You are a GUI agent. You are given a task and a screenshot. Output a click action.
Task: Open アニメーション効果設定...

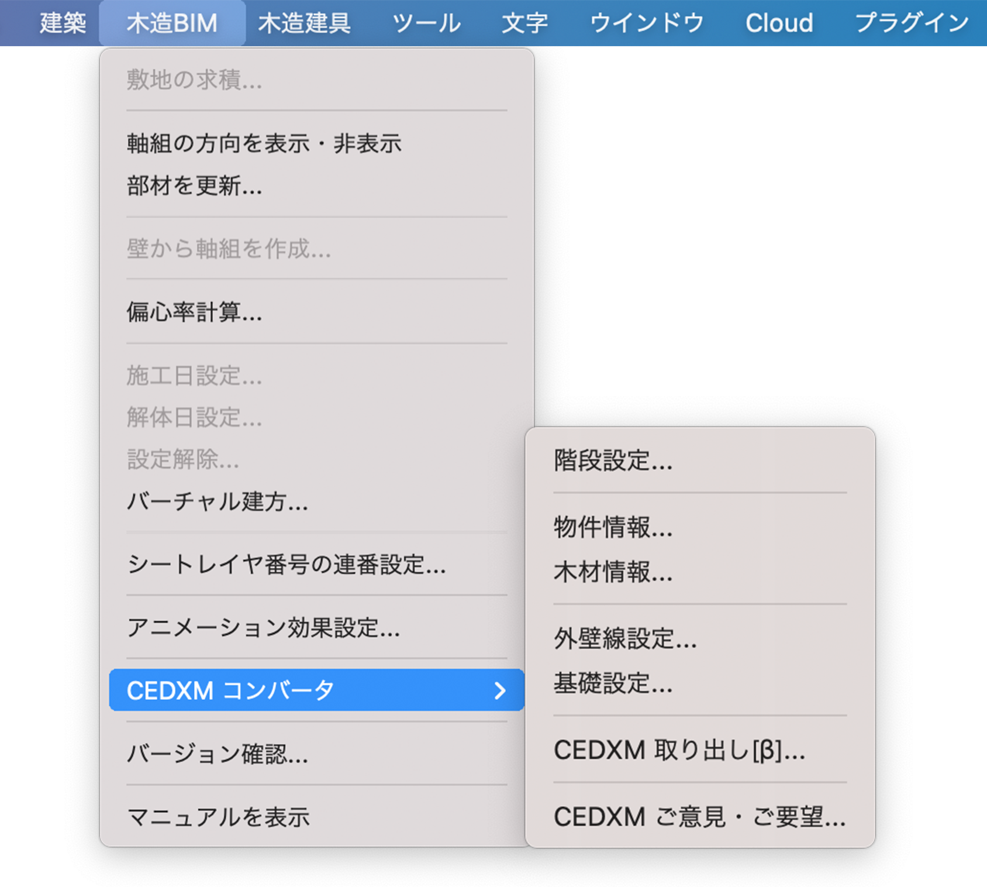[316, 628]
